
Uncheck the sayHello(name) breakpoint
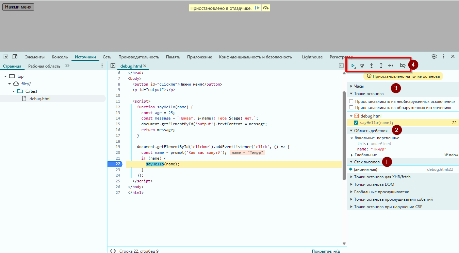click(x=356, y=123)
